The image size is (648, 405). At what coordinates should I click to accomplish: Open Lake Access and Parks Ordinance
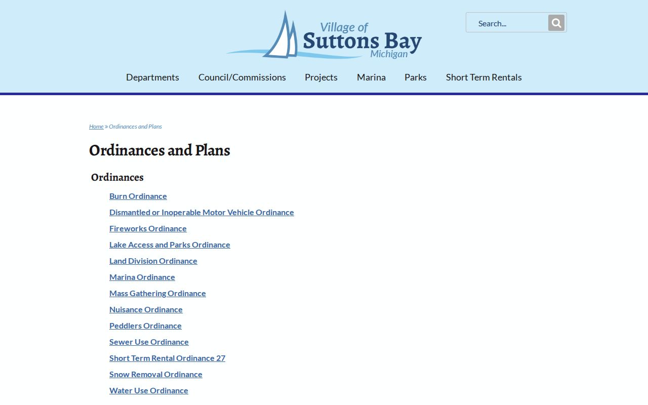(x=170, y=245)
